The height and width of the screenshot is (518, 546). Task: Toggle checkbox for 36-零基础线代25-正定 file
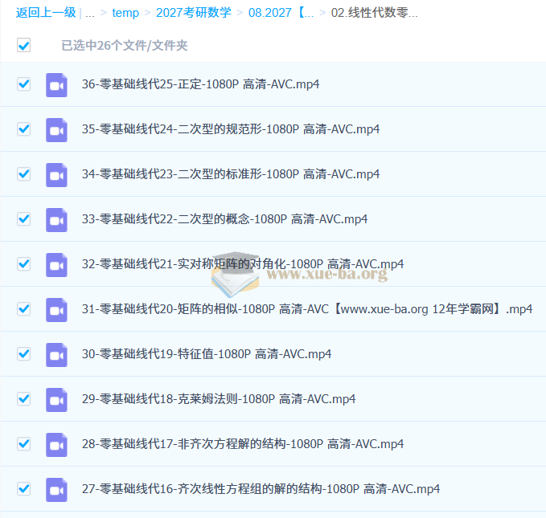pos(24,84)
